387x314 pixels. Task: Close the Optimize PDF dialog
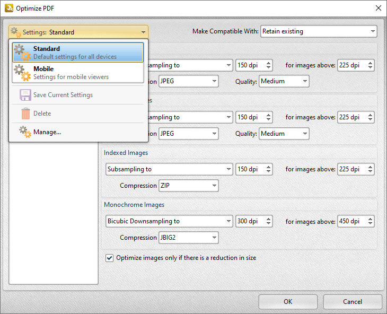(378, 8)
